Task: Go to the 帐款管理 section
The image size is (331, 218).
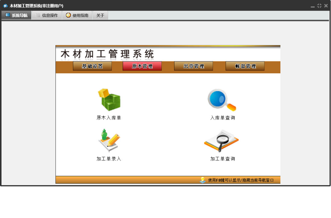Action: 245,66
